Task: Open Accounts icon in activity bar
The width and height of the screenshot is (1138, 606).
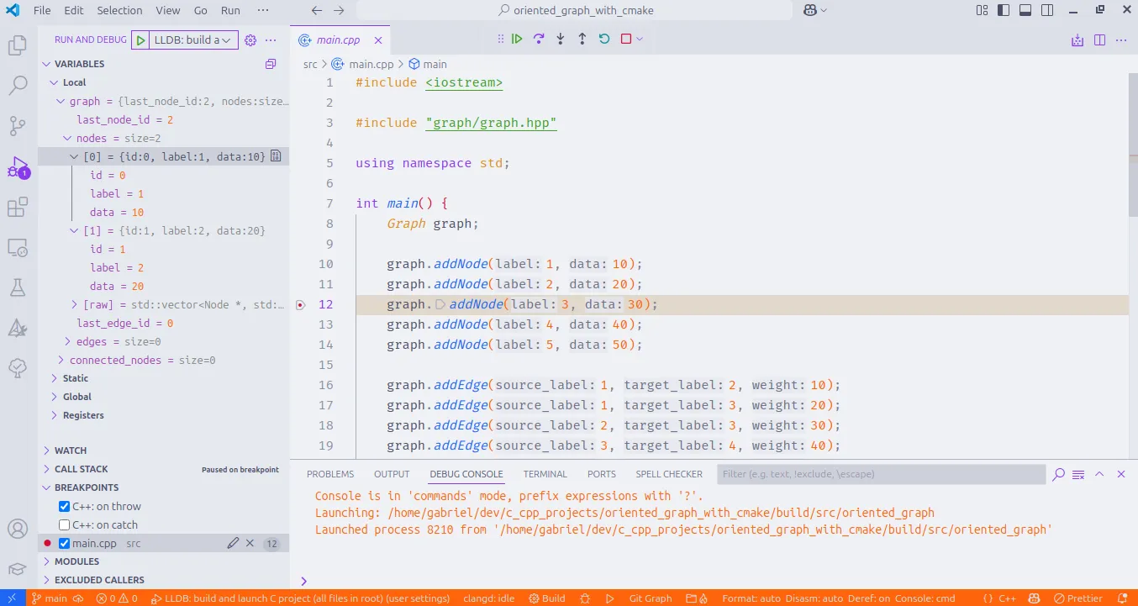Action: tap(18, 530)
